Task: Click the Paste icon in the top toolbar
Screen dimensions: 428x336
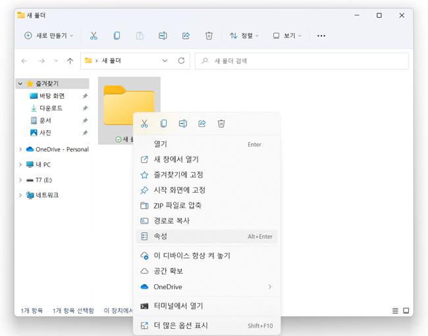Action: pos(140,36)
